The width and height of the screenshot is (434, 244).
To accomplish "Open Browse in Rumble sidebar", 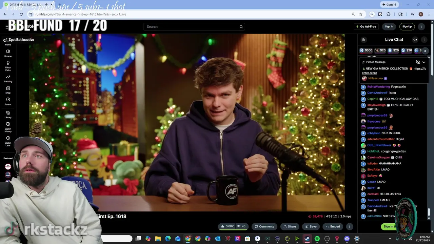I will click(8, 53).
